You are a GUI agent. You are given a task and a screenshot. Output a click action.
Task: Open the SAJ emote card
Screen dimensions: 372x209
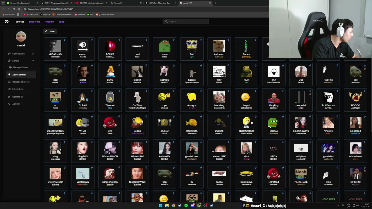click(192, 49)
